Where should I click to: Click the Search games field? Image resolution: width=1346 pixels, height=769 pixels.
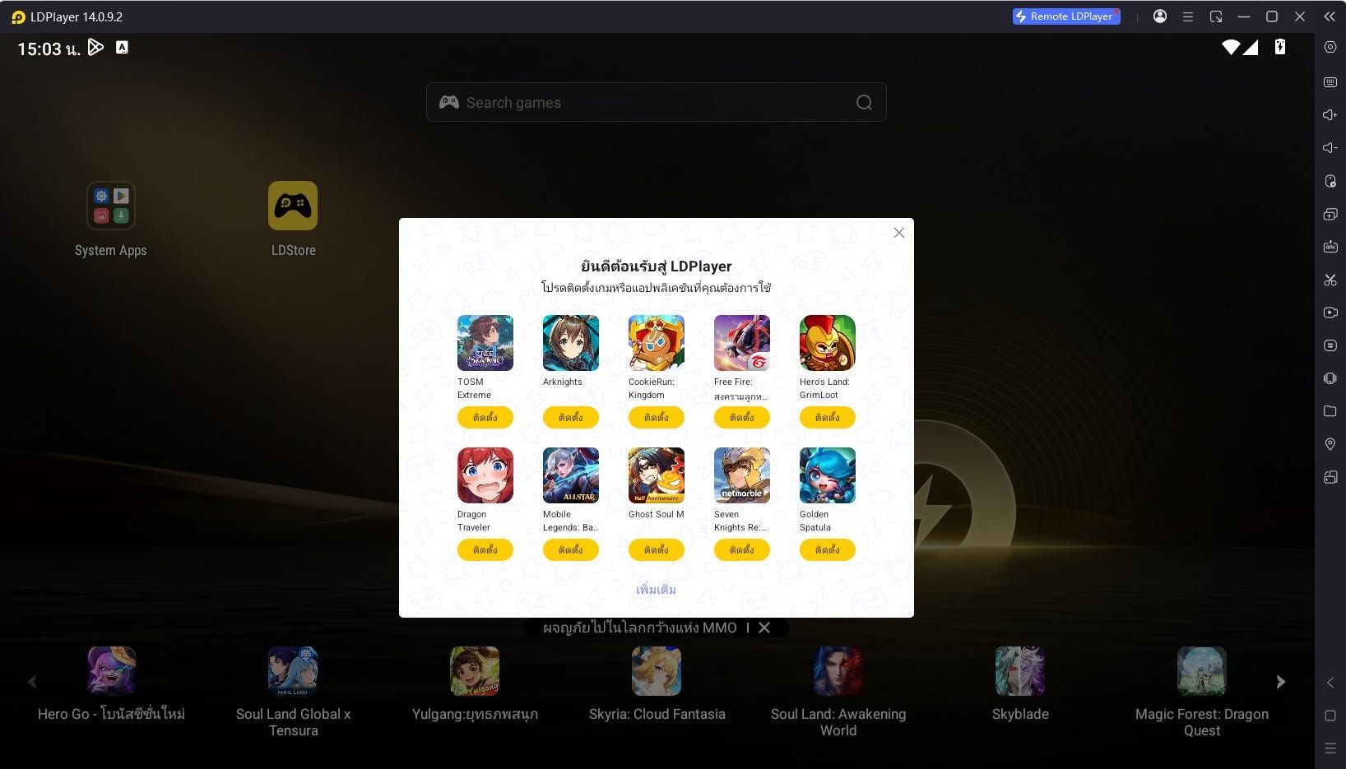click(x=656, y=102)
